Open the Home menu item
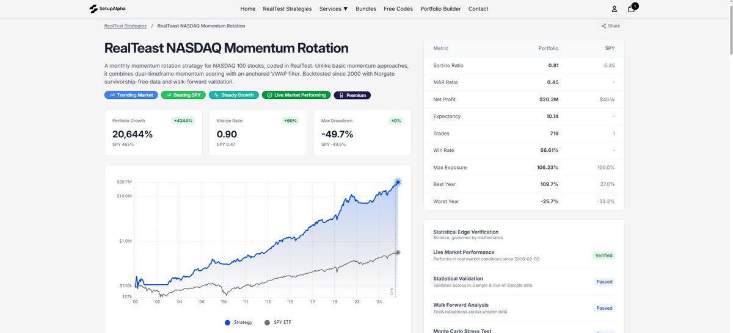 click(248, 9)
